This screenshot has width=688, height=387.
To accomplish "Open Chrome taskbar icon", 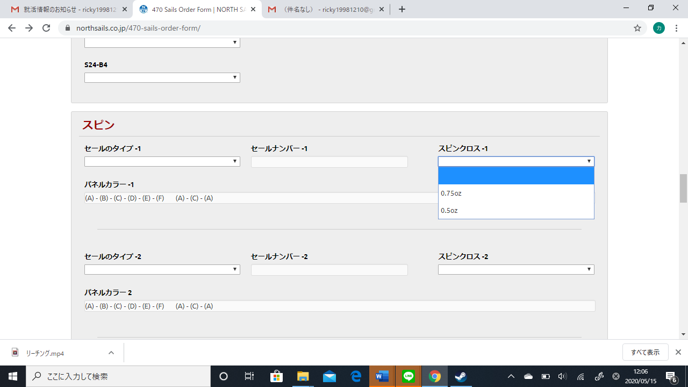I will click(x=435, y=376).
